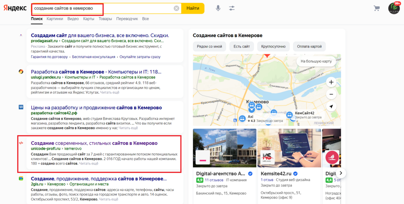Zoom out on the map
Viewport: 404px width, 204px height.
(331, 94)
